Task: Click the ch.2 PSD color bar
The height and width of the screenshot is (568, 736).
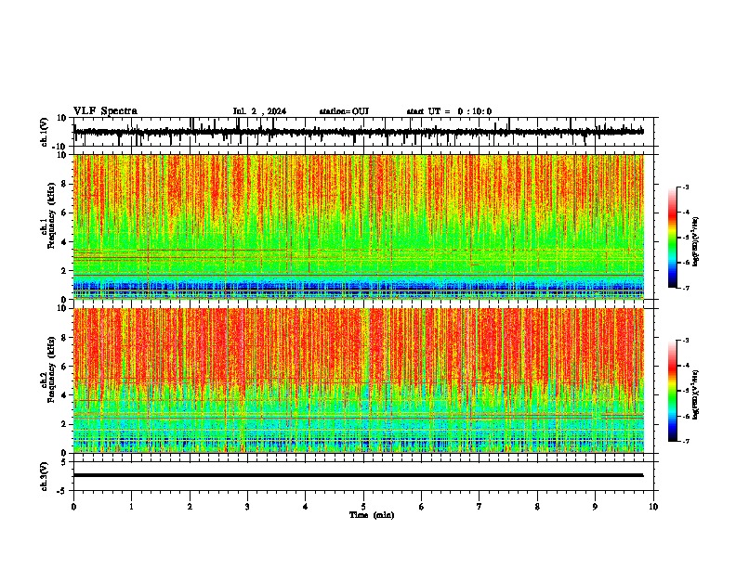Action: coord(673,391)
